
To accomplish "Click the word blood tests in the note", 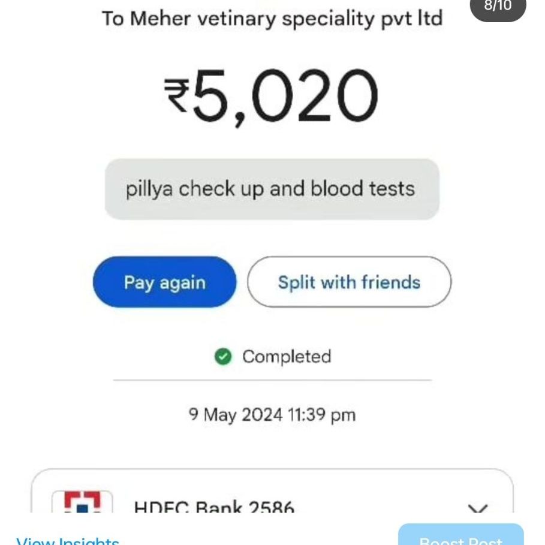I will [363, 189].
